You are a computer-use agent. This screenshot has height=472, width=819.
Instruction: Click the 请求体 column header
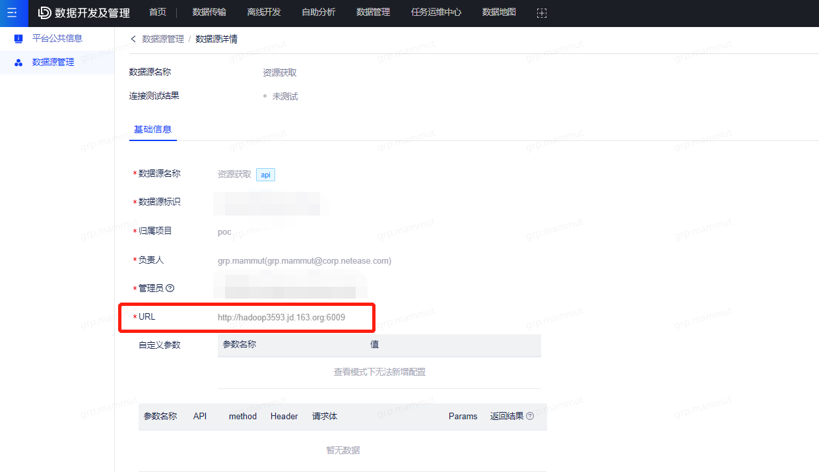tap(325, 416)
